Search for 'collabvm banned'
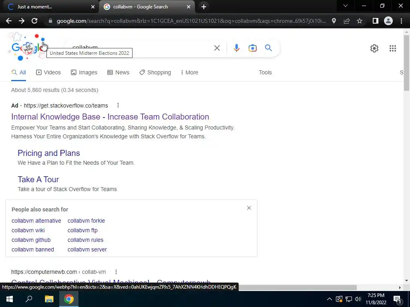The image size is (410, 307). [x=33, y=249]
